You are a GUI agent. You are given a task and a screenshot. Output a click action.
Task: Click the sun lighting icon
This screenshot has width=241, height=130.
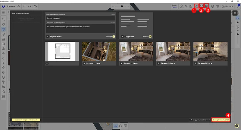click(x=186, y=6)
